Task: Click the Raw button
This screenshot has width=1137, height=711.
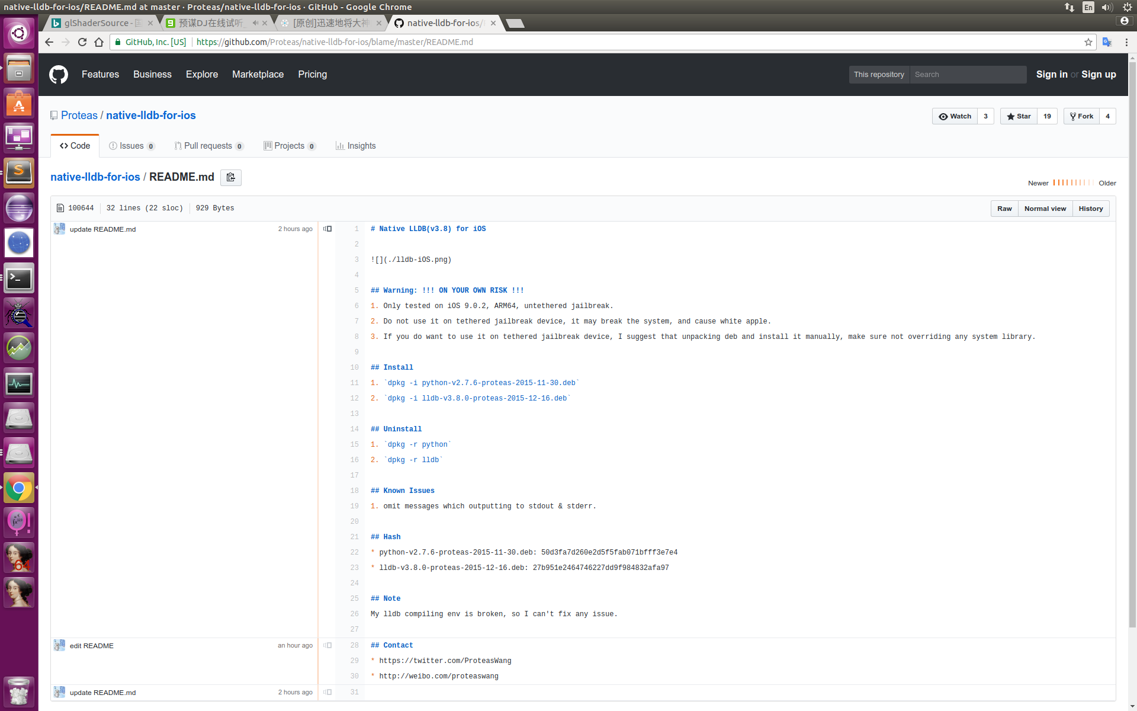Action: click(1004, 209)
